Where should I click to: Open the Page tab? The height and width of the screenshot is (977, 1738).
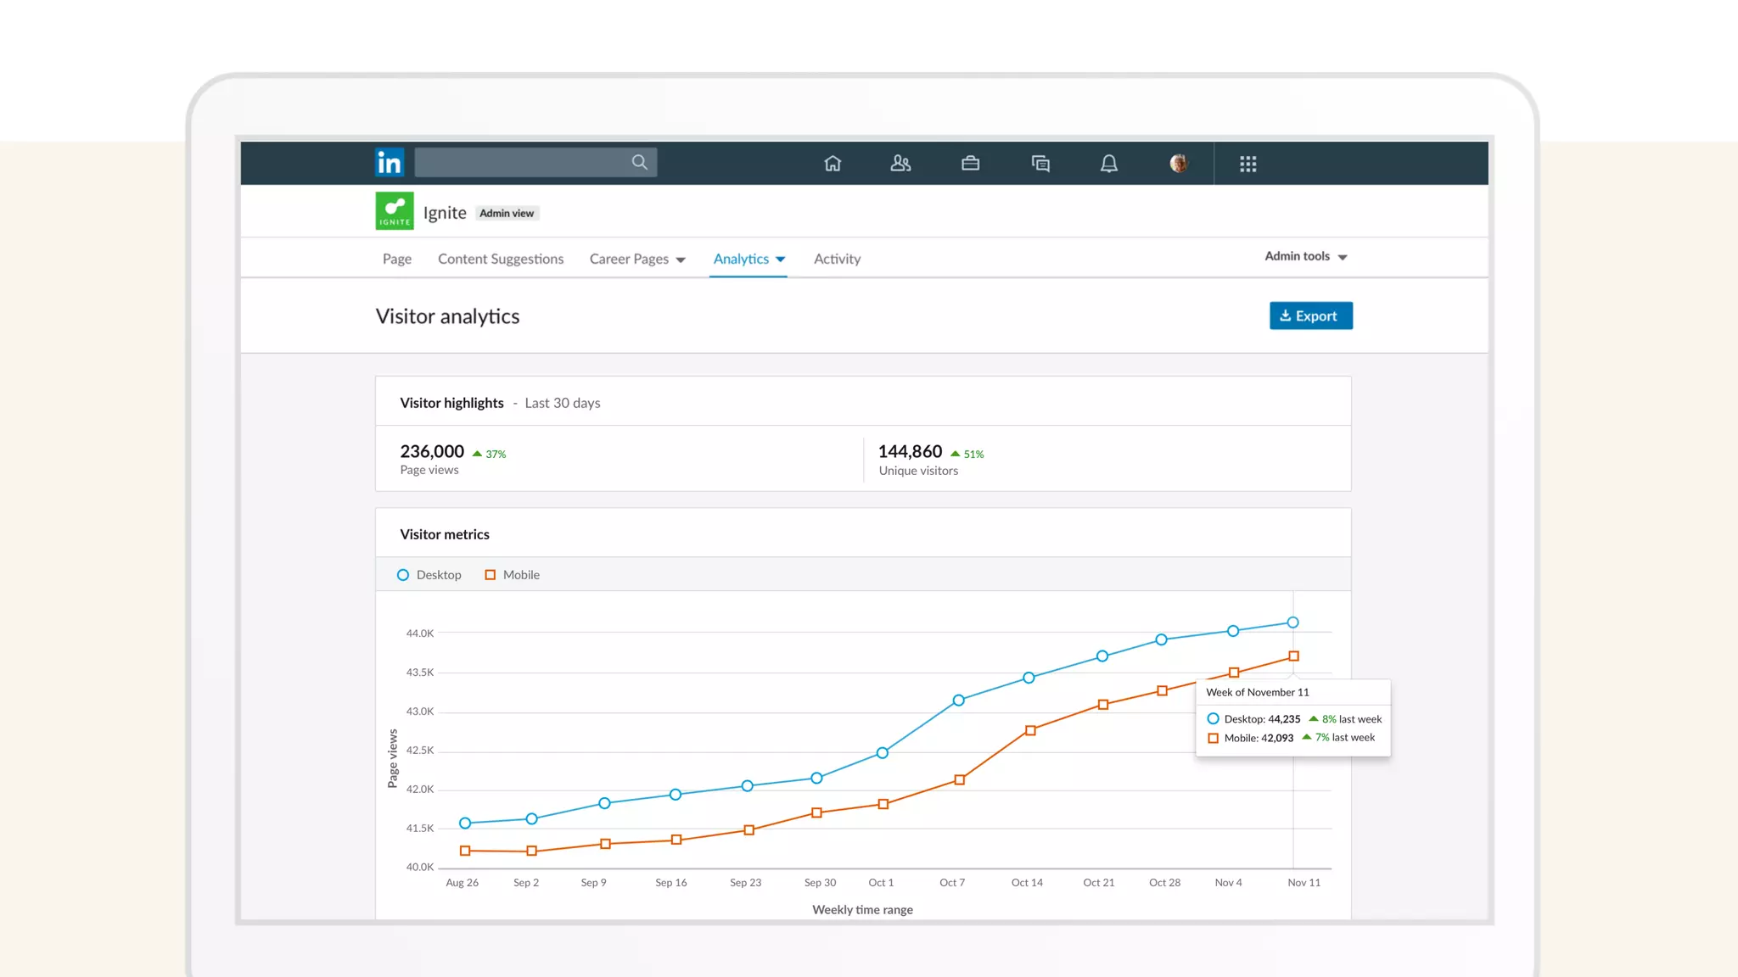click(396, 259)
